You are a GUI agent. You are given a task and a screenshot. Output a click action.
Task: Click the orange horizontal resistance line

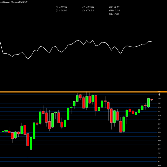(83, 92)
